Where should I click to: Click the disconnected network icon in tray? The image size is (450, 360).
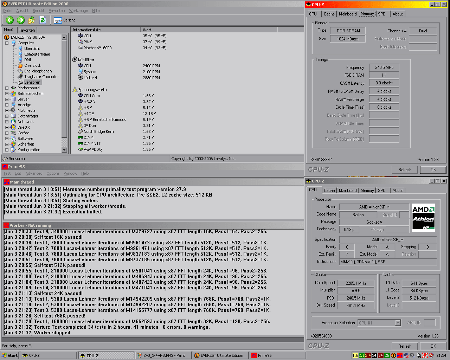click(406, 355)
